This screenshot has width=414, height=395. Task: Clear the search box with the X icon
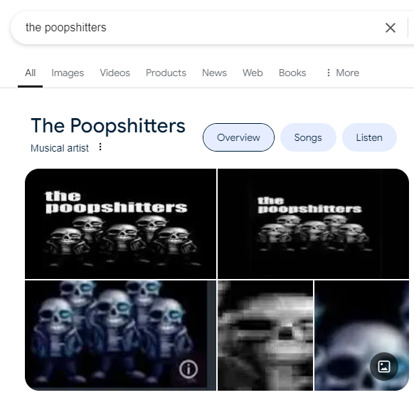(391, 28)
